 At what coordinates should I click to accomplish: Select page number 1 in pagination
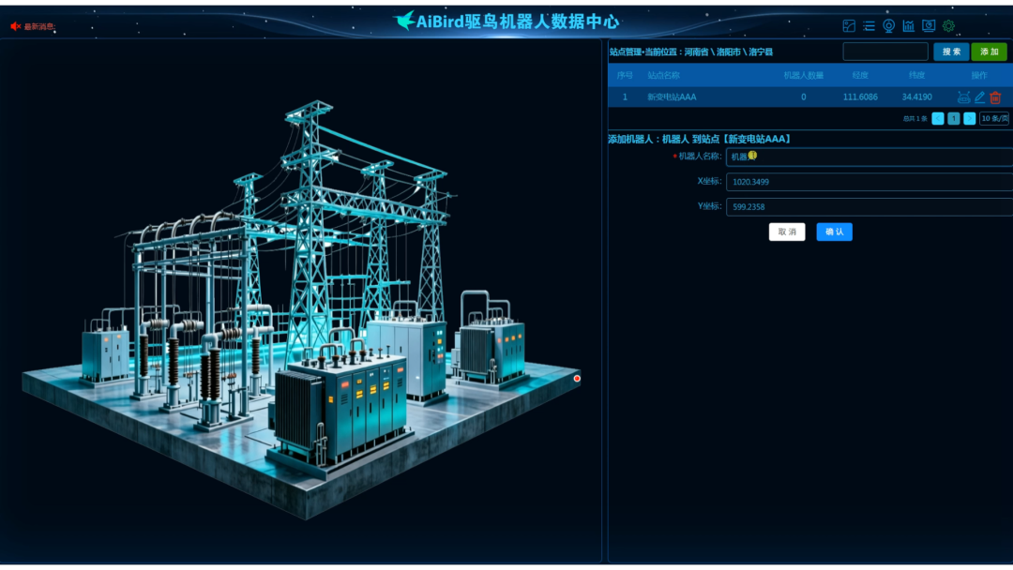coord(953,119)
